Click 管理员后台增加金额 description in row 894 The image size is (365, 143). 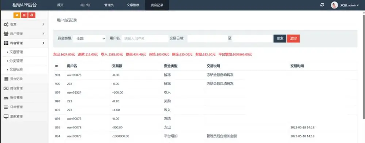pos(222,136)
